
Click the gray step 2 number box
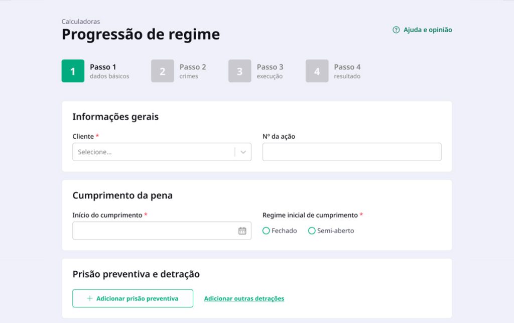pyautogui.click(x=162, y=71)
